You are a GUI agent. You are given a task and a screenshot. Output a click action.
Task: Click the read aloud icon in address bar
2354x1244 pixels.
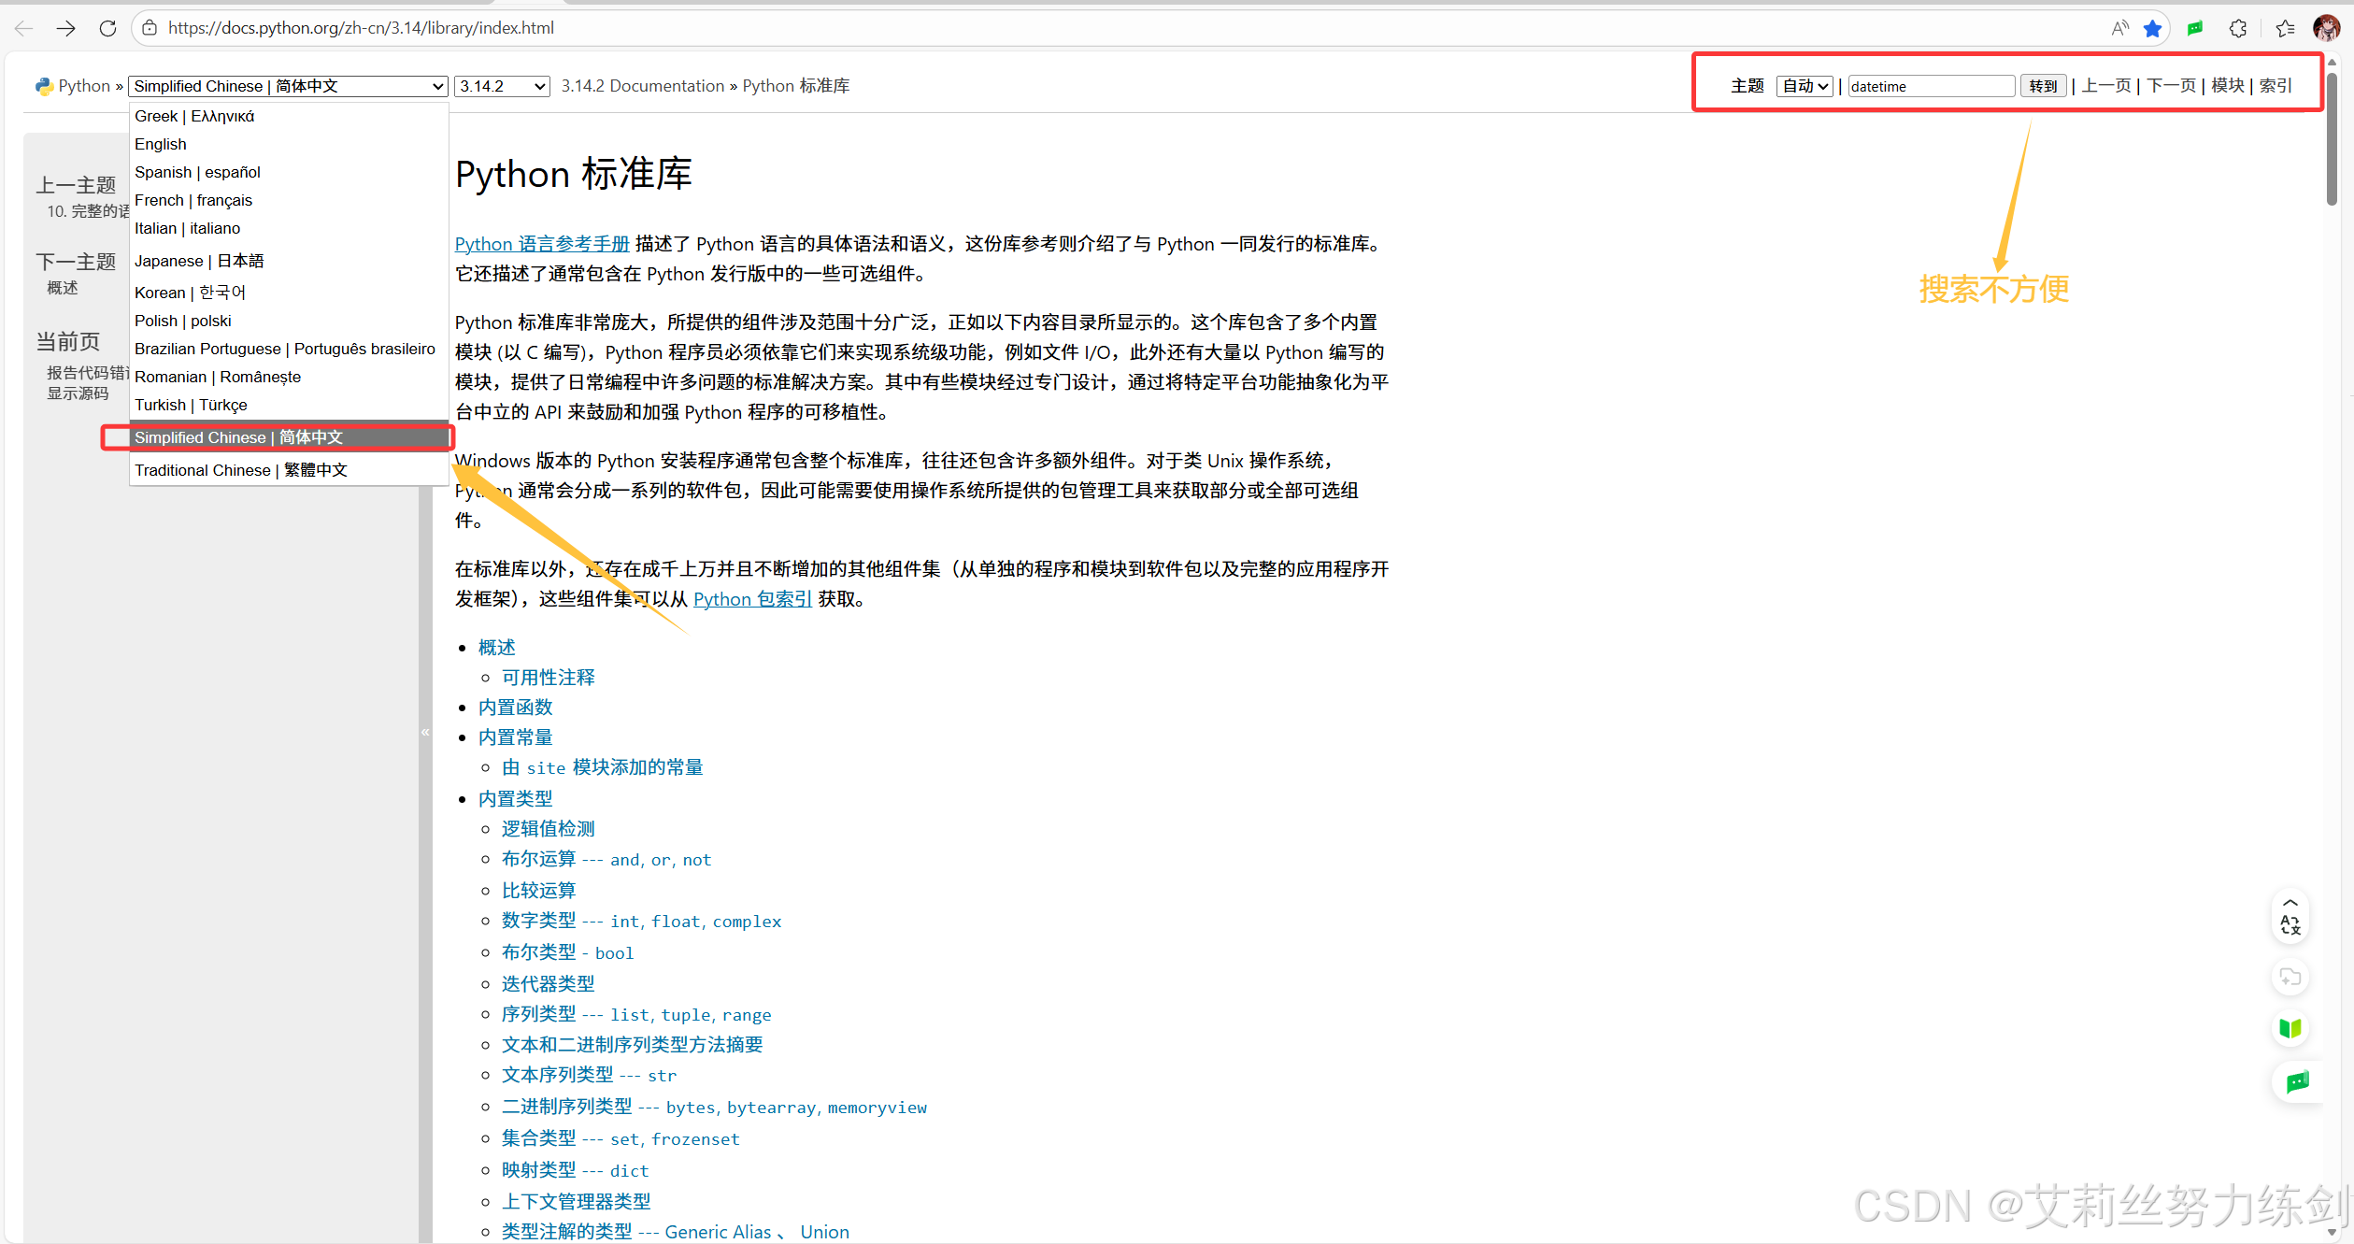tap(2119, 28)
